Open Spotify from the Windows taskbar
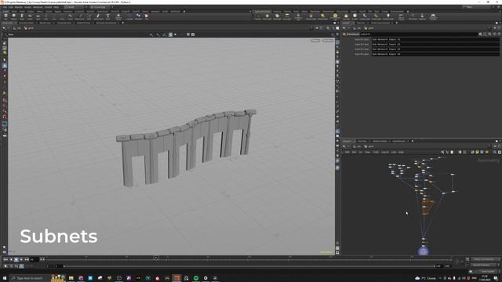This screenshot has width=502, height=282. tap(196, 278)
